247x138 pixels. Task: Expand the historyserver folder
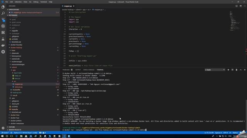16,56
